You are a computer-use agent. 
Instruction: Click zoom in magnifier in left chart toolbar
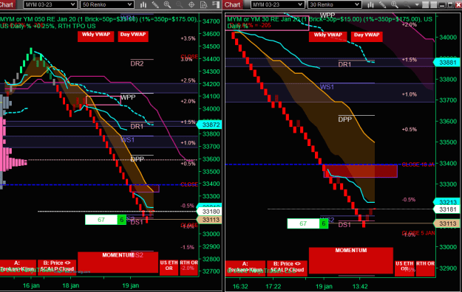(167, 4)
